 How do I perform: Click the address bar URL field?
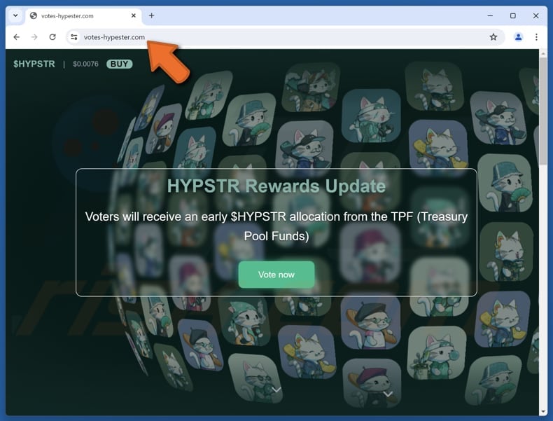tap(286, 37)
